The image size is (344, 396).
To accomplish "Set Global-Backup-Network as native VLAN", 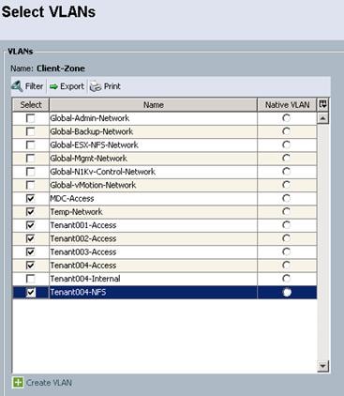I will tap(287, 131).
